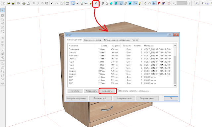Select the Основание row in parts list

click(120, 49)
